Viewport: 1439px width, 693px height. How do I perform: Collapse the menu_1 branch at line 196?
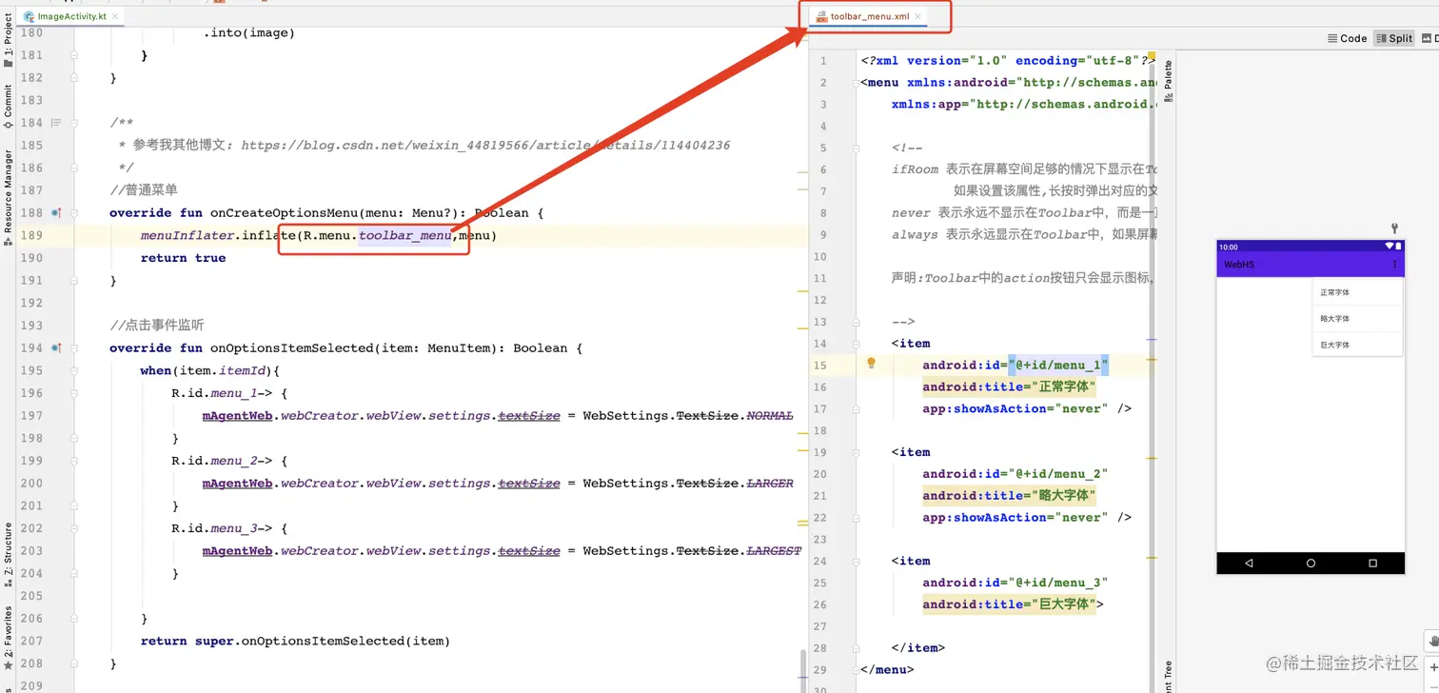point(74,393)
